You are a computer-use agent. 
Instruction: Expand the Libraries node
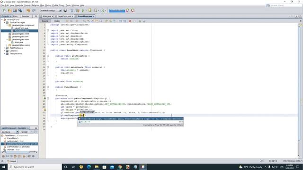click(5, 51)
